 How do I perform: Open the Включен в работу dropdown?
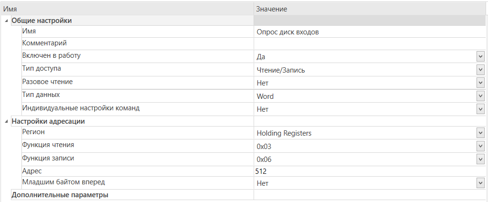[x=480, y=57]
